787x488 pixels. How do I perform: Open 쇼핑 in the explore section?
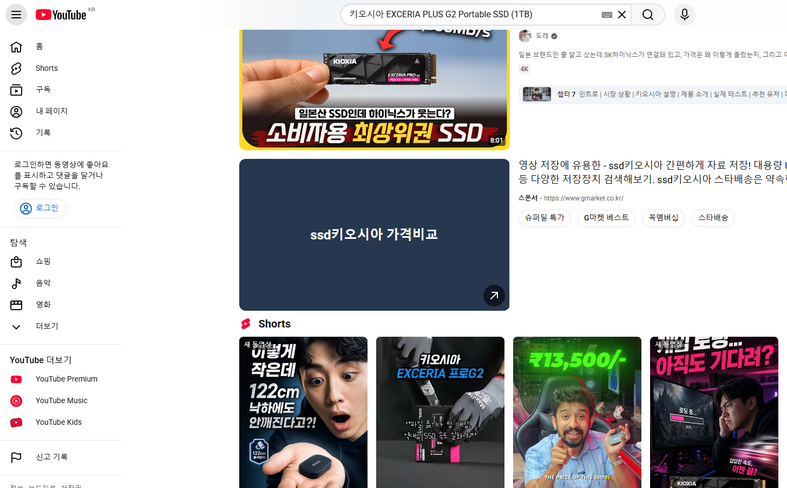coord(61,262)
